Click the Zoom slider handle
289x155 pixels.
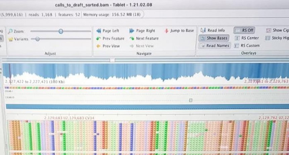[61, 31]
